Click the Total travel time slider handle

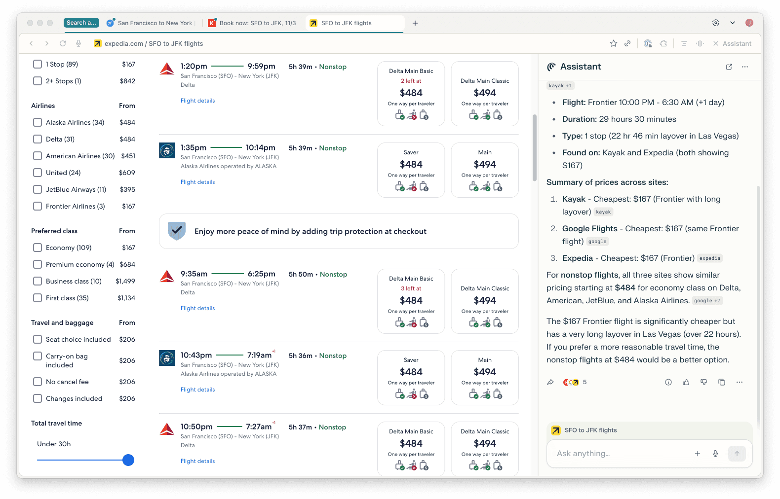tap(128, 460)
